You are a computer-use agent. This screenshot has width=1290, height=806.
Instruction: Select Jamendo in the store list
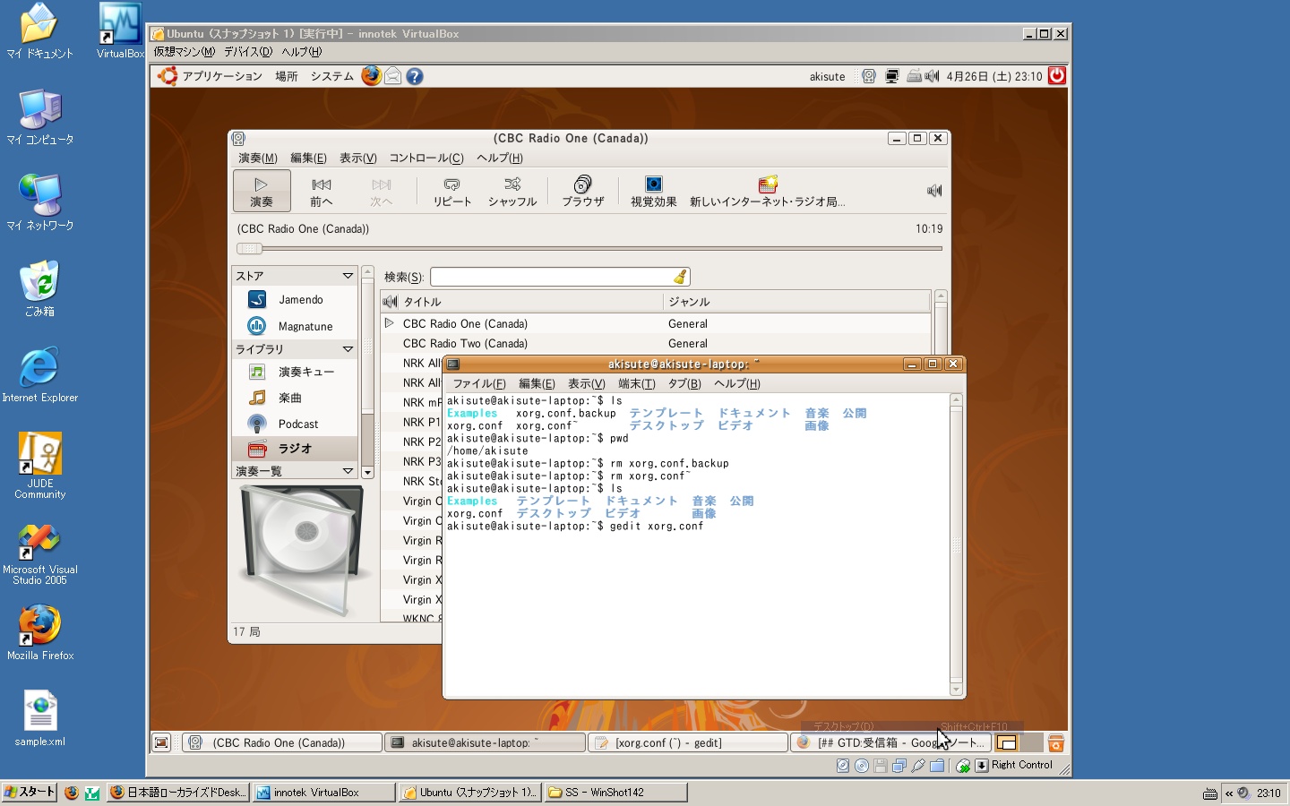[x=295, y=300]
